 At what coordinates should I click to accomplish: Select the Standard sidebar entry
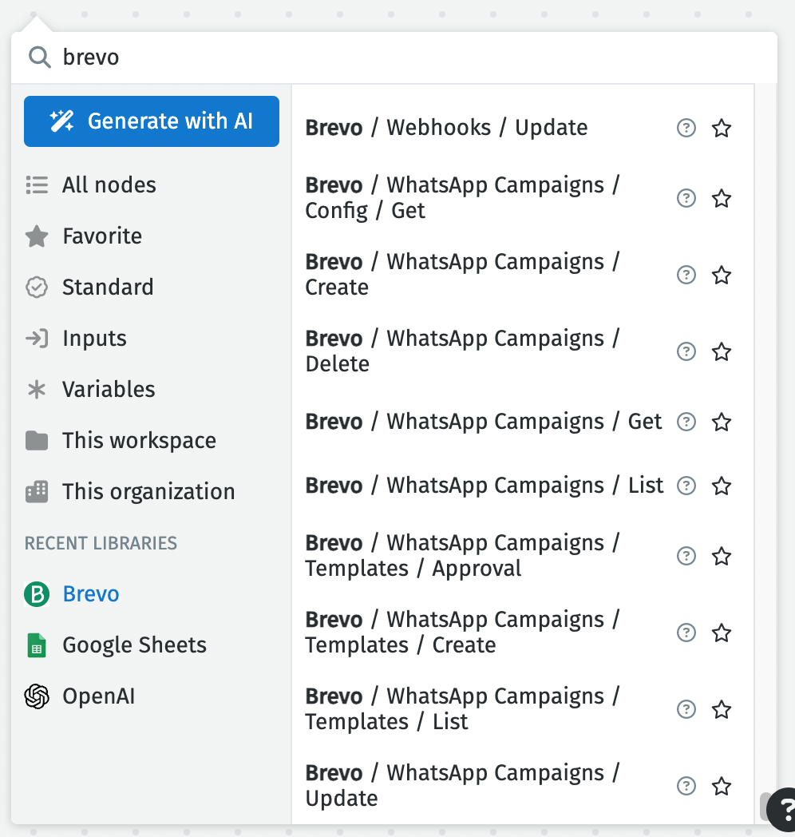(x=109, y=287)
